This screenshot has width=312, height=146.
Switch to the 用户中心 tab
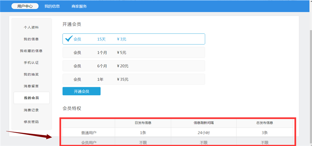(25, 6)
